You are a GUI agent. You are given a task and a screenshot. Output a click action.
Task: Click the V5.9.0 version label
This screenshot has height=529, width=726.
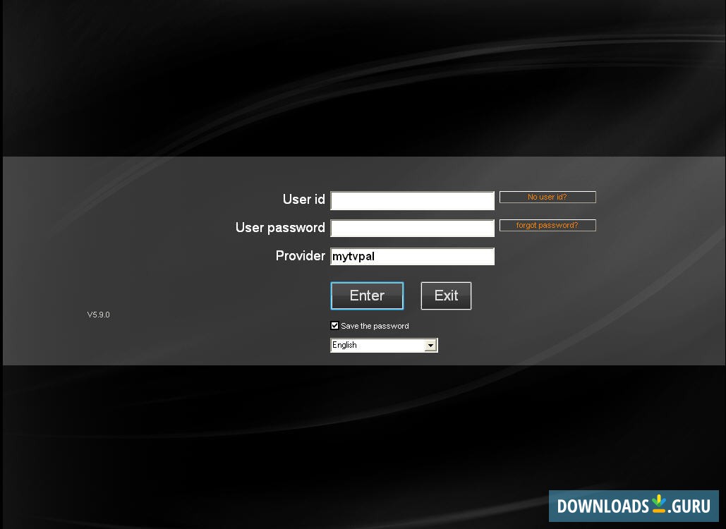98,314
